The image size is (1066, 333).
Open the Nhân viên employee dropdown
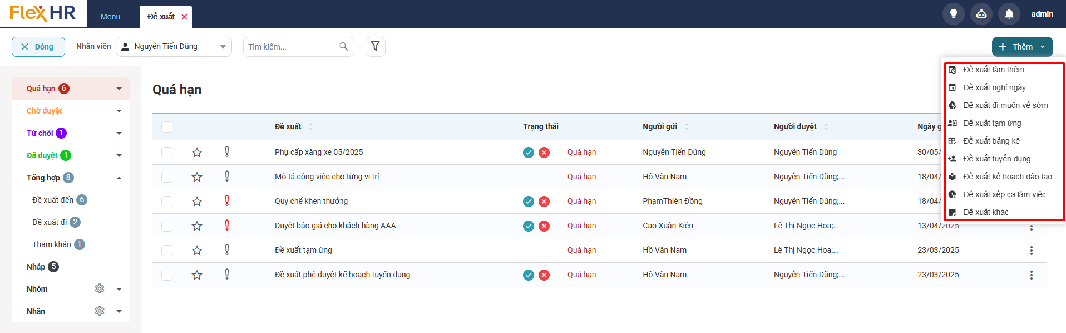174,47
